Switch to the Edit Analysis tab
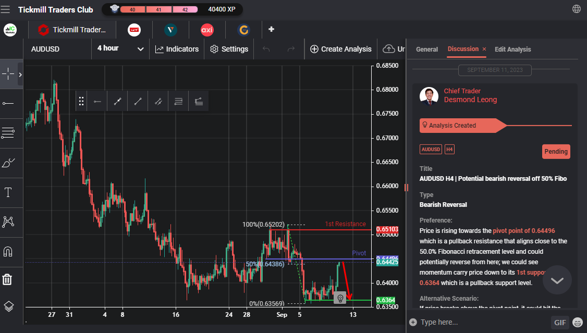The image size is (587, 333). (513, 50)
